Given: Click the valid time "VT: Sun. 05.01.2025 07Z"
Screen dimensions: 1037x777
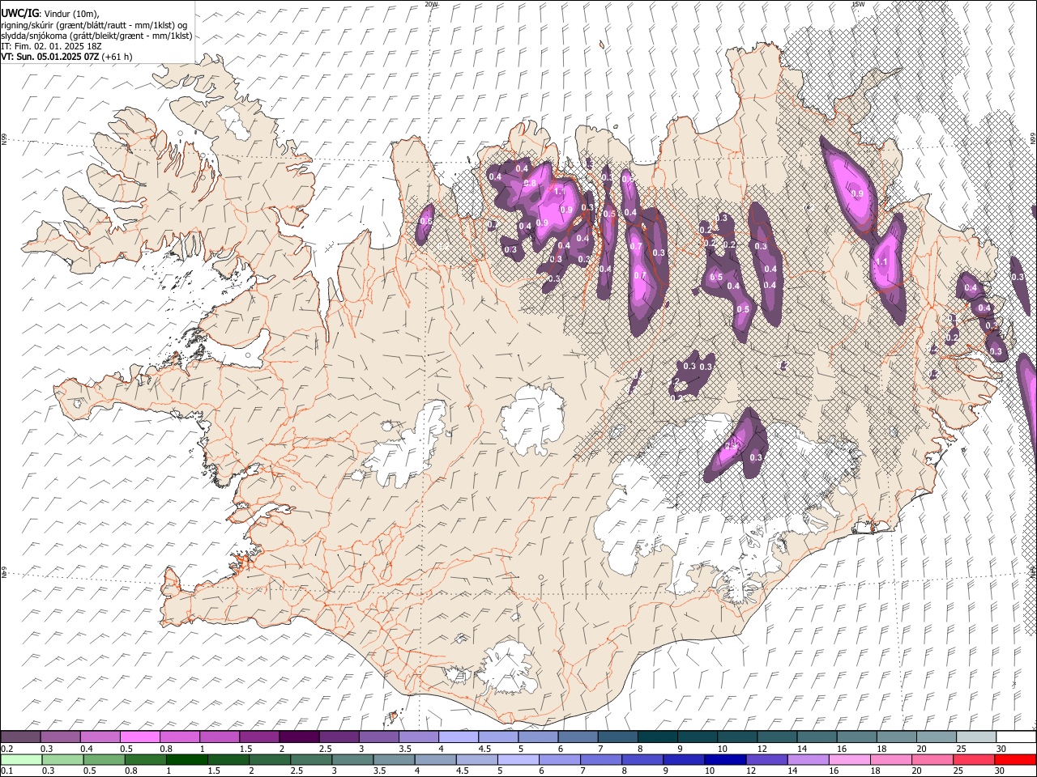Looking at the screenshot, I should click(x=49, y=57).
